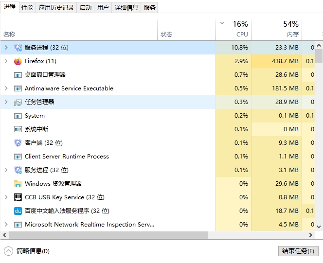The height and width of the screenshot is (263, 323).
Task: Click the 任务管理器 process icon
Action: point(18,102)
